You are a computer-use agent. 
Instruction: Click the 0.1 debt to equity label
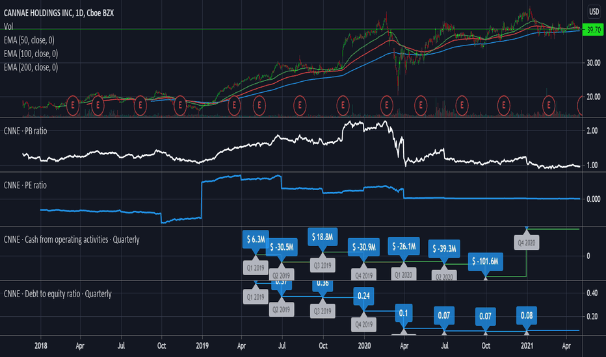coord(404,313)
